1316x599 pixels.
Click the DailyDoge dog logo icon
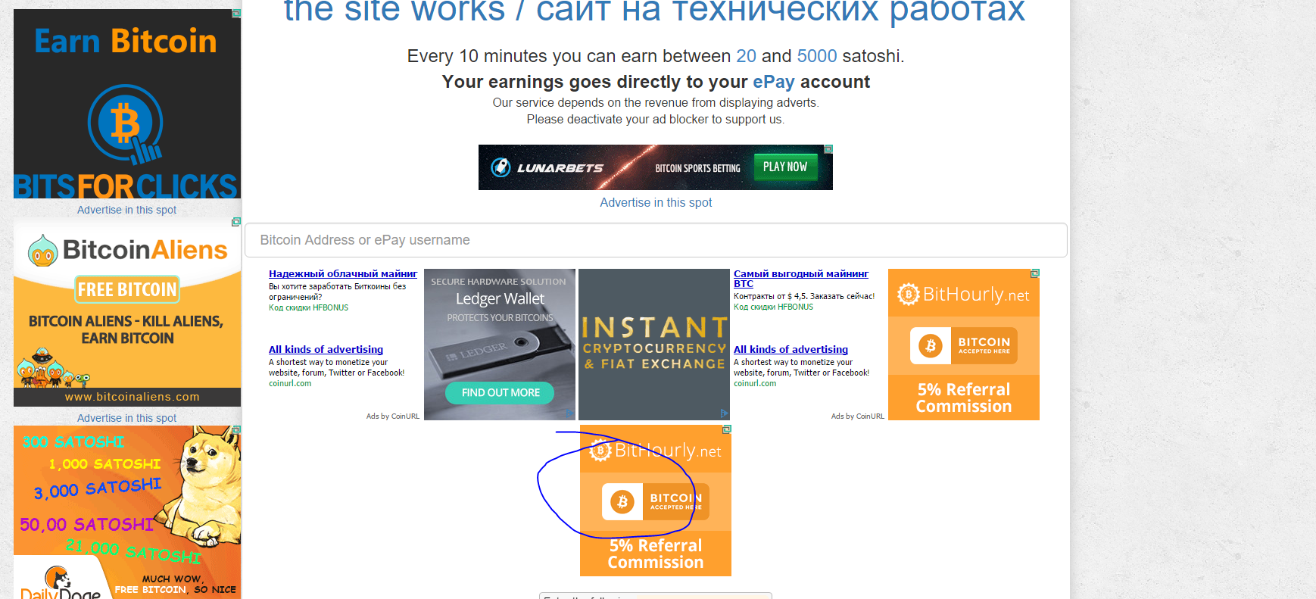[58, 578]
